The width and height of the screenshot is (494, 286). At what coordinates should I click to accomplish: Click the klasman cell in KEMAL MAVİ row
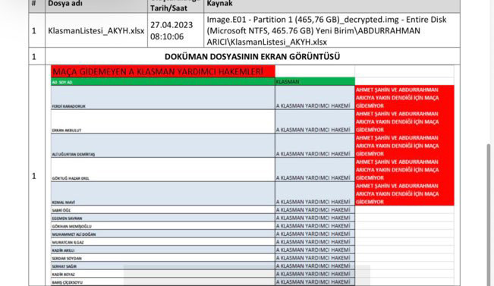pos(315,193)
